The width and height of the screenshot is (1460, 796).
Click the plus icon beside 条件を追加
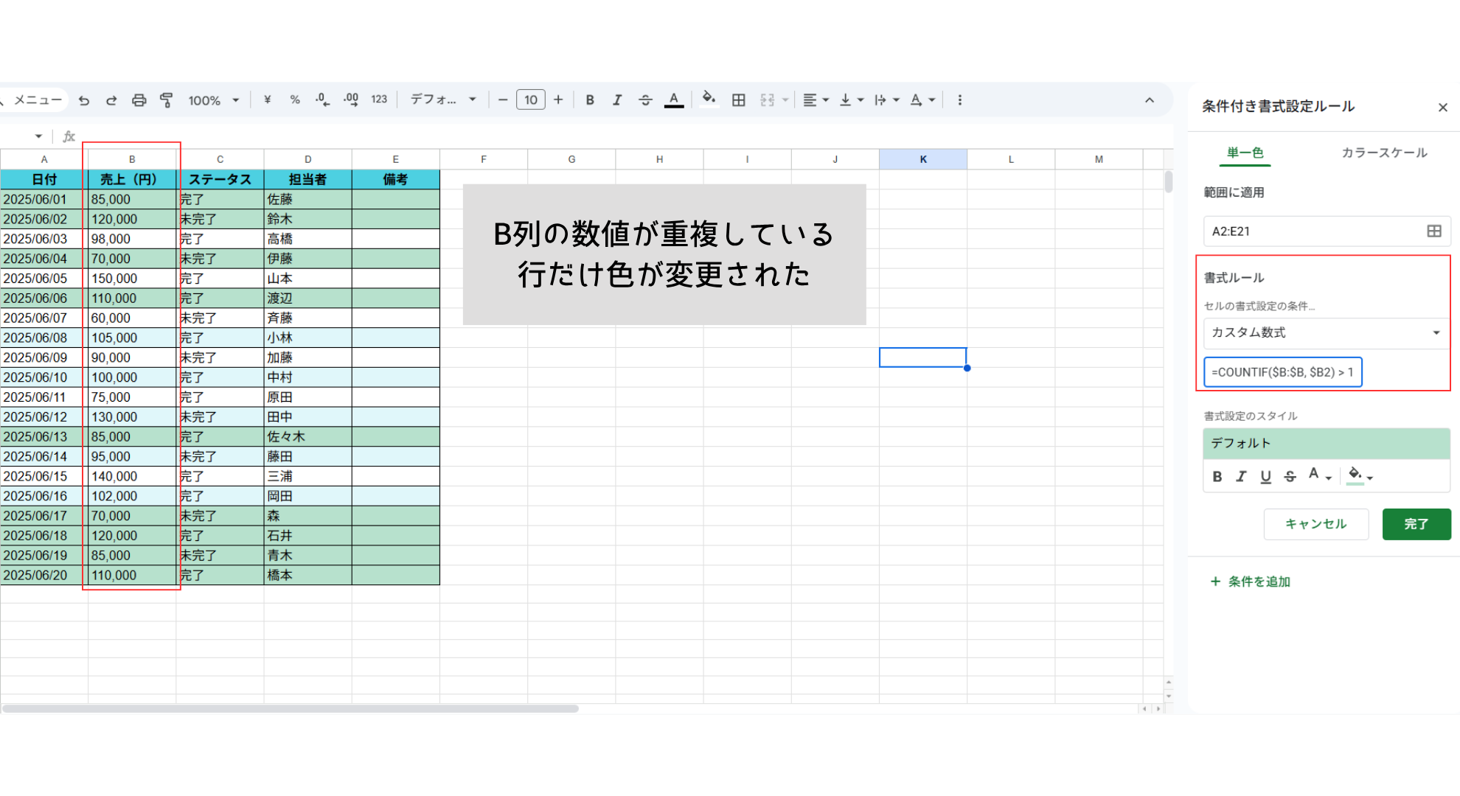[x=1215, y=582]
